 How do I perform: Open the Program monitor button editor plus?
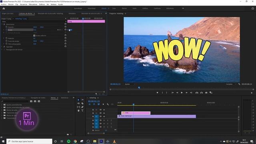coord(252,93)
